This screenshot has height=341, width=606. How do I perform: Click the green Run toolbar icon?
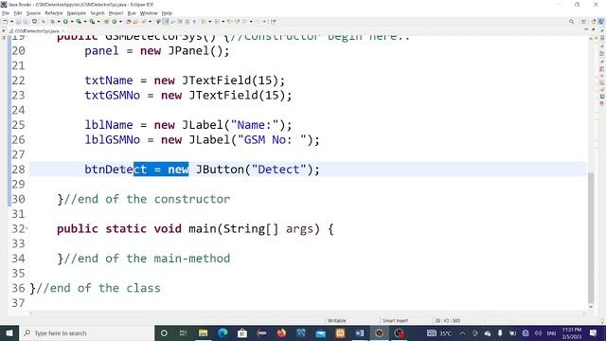(x=65, y=22)
